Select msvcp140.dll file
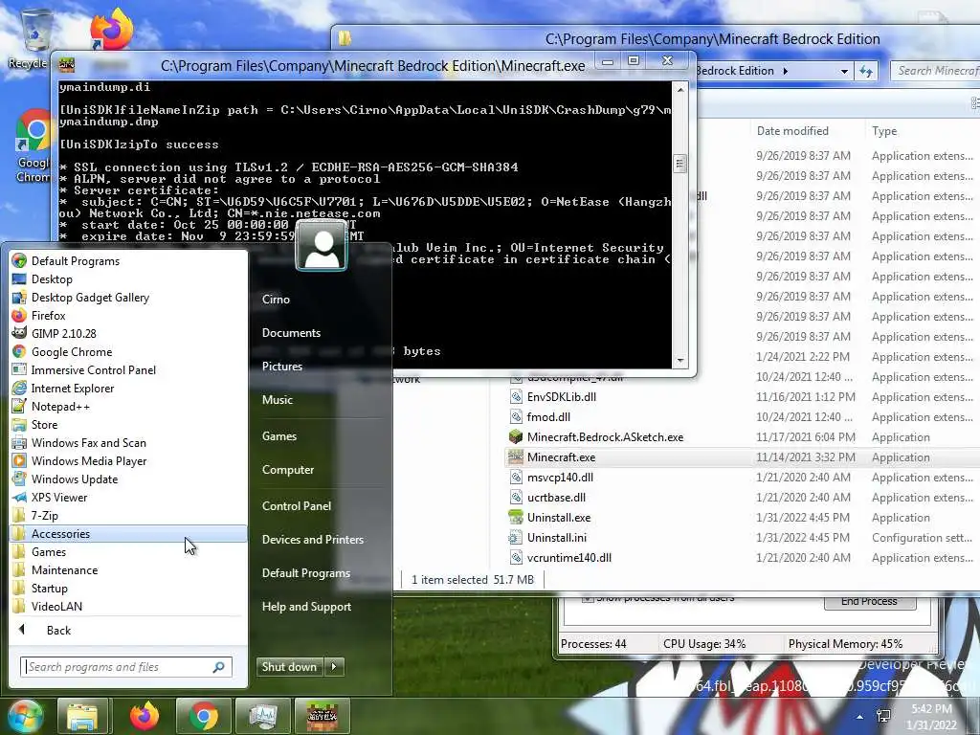Viewport: 980px width, 735px height. point(560,478)
